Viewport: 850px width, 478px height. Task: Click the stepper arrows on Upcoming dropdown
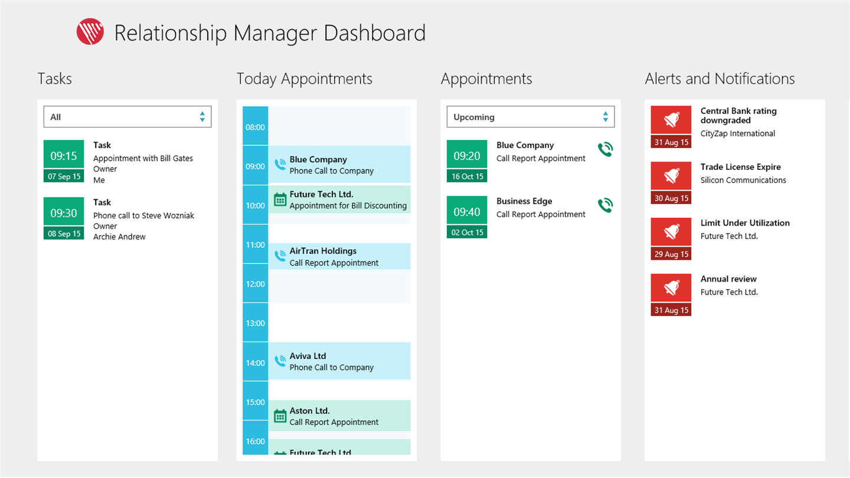(605, 117)
